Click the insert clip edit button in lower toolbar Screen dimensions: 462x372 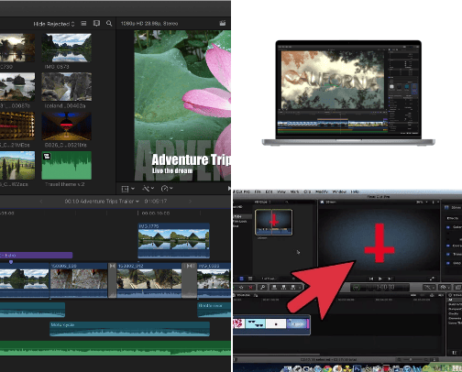(283, 288)
